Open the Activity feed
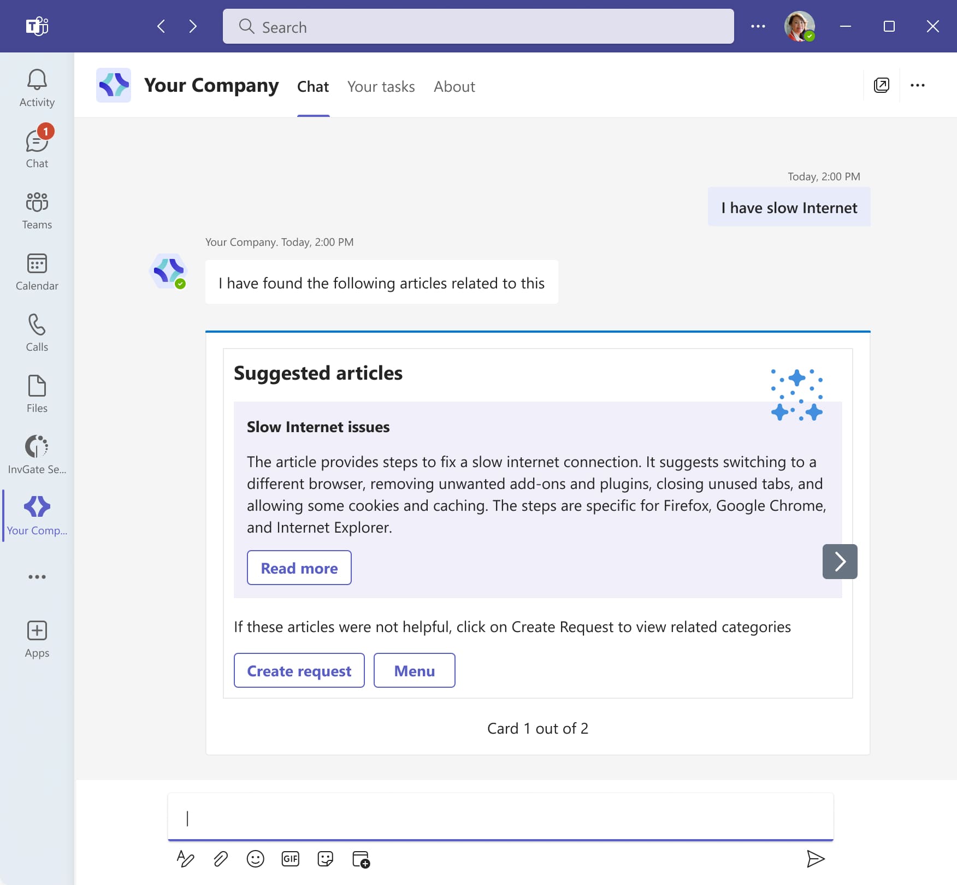This screenshot has width=957, height=885. tap(36, 87)
